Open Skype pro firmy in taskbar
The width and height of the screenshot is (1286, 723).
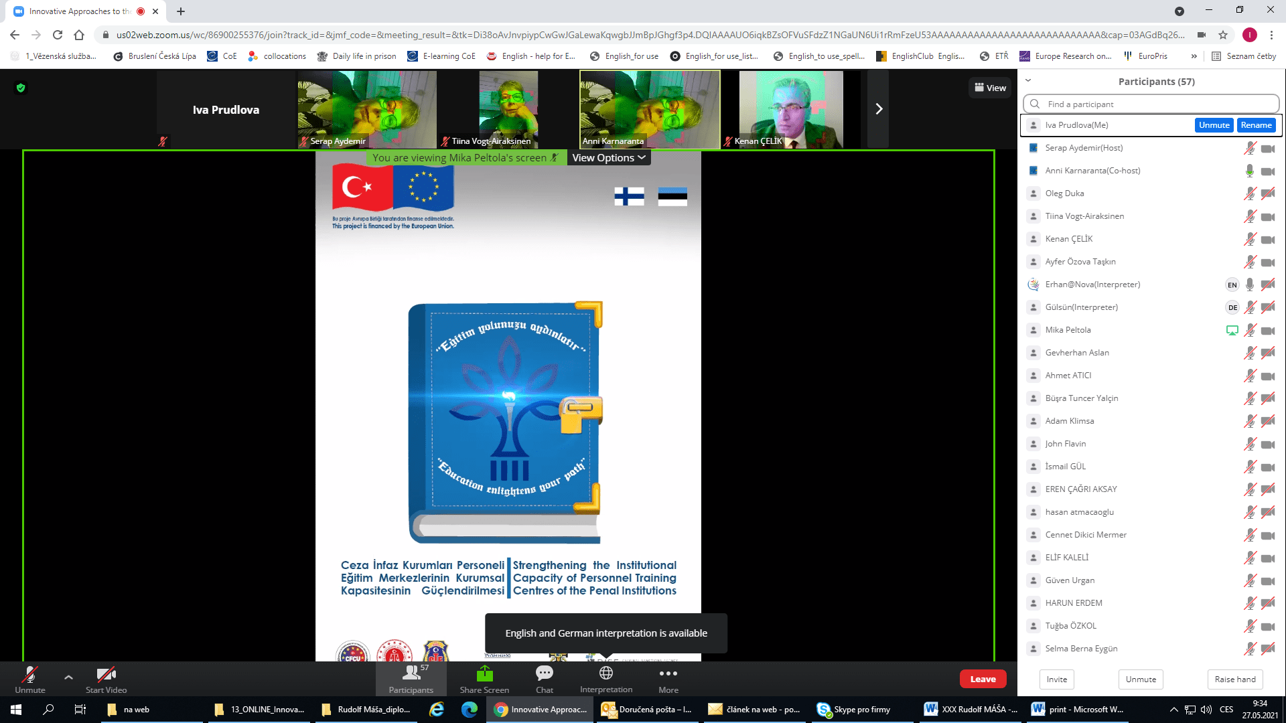tap(854, 710)
